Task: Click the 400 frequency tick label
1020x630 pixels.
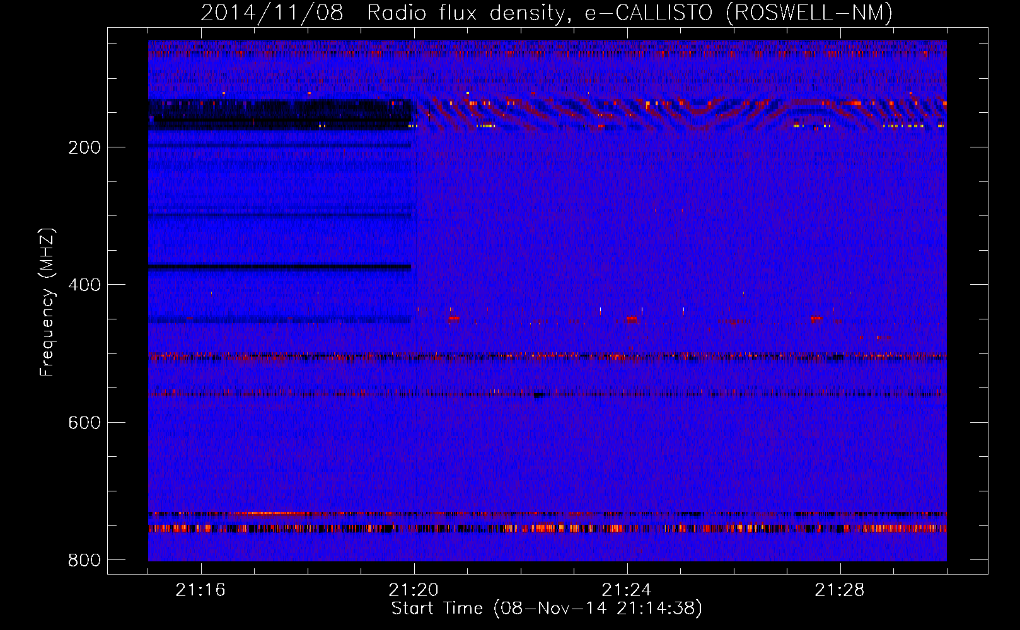Action: [84, 285]
